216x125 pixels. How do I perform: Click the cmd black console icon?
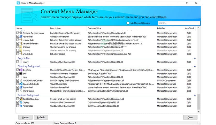point(21,74)
